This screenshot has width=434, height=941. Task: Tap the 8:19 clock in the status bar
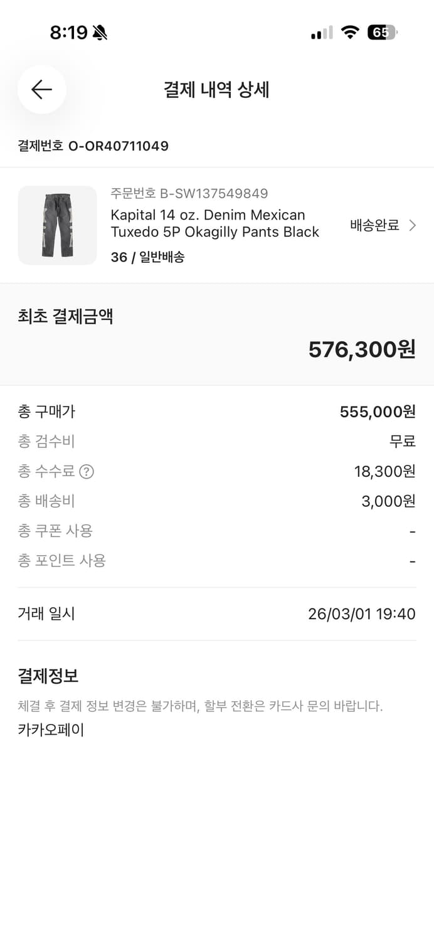(70, 29)
